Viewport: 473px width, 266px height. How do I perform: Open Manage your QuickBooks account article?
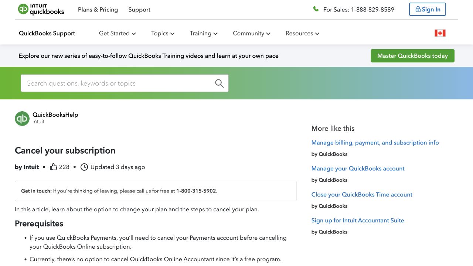(x=358, y=168)
